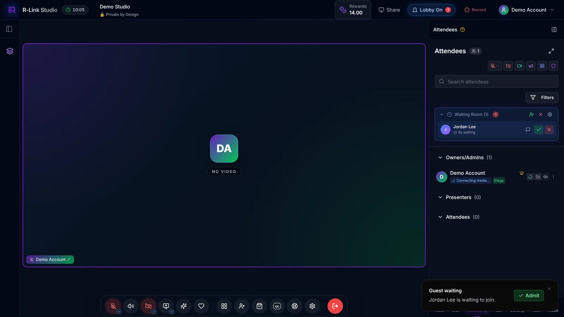Click the heart reaction button
Screen dimensions: 564x317
pyautogui.click(x=201, y=306)
